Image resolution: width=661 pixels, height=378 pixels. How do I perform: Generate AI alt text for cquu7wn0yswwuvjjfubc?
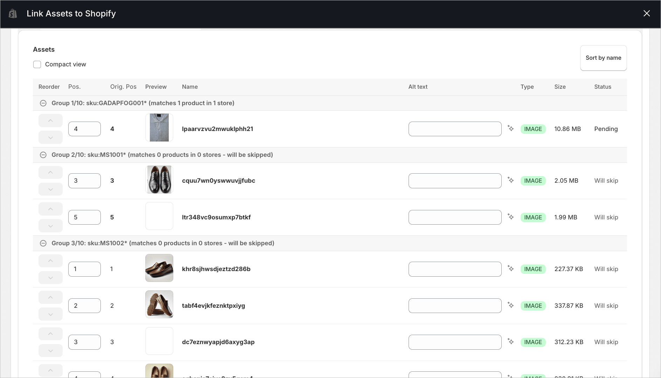tap(511, 180)
